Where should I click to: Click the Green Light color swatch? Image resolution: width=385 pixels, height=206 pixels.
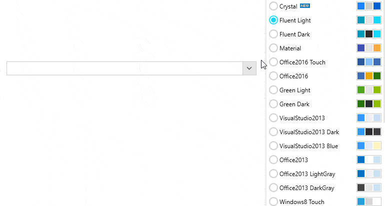[x=369, y=90]
